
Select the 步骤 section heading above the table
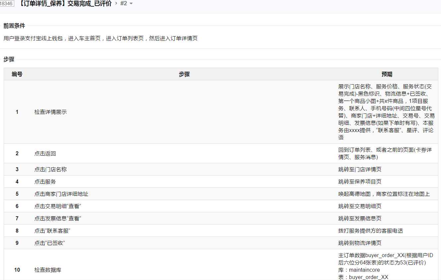[x=9, y=59]
